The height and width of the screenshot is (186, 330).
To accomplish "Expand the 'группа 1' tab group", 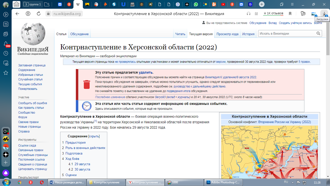I will click(x=32, y=4).
